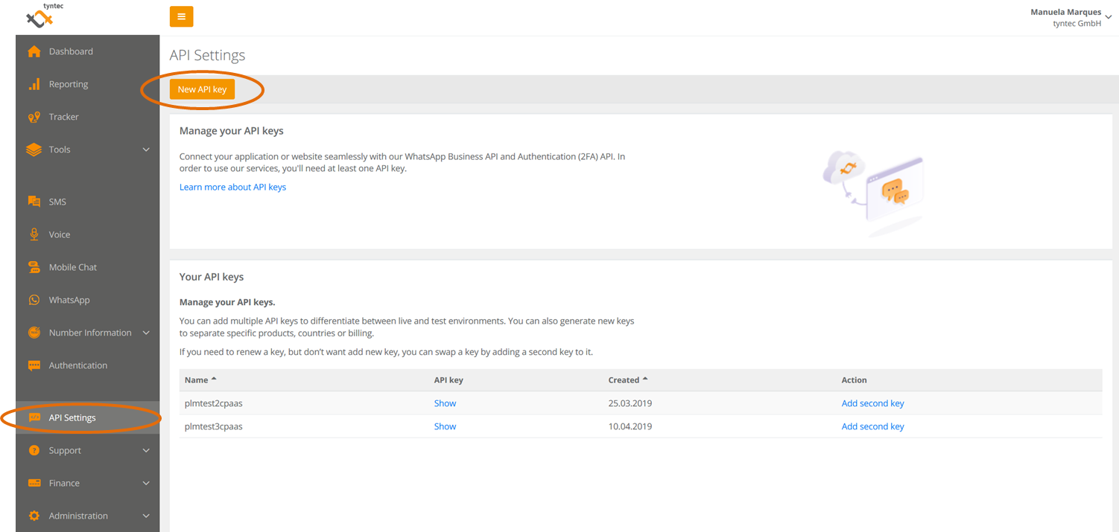This screenshot has width=1119, height=532.
Task: Toggle the hamburger menu button
Action: coord(182,16)
